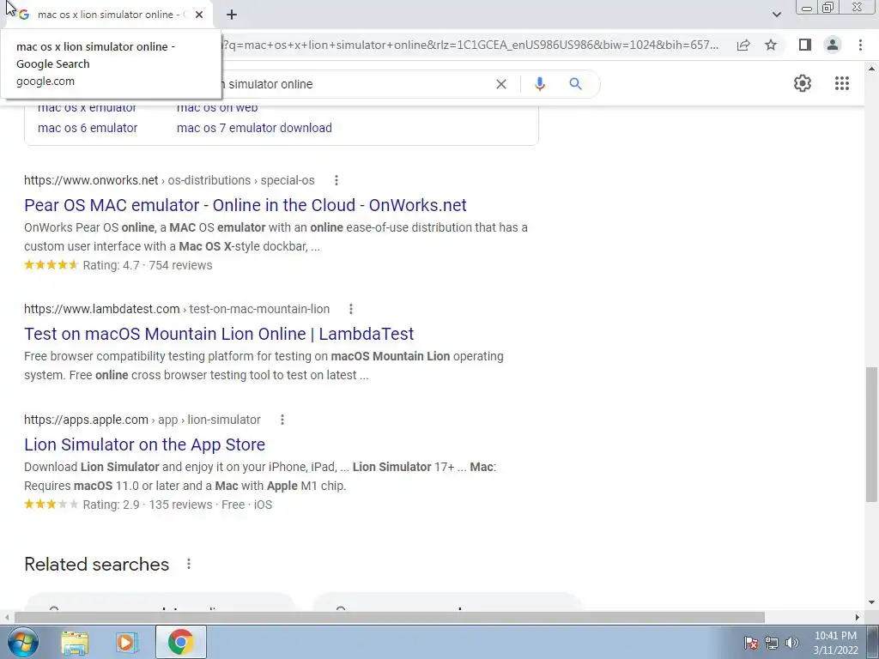The height and width of the screenshot is (659, 879).
Task: Click the 'Related searches' heading
Action: pyautogui.click(x=96, y=565)
